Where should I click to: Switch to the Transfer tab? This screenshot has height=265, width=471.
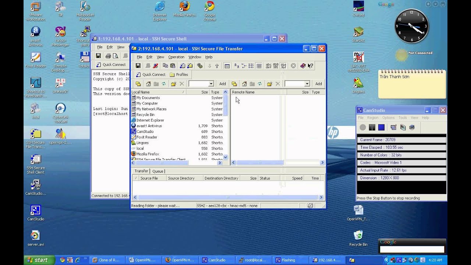click(141, 171)
